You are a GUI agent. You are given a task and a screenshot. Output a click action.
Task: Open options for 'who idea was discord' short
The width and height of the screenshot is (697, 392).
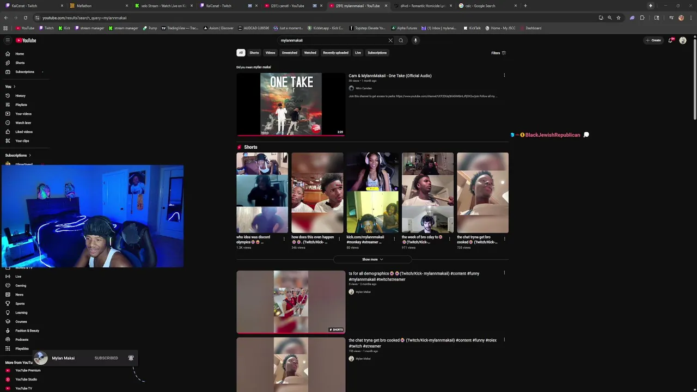pos(284,238)
